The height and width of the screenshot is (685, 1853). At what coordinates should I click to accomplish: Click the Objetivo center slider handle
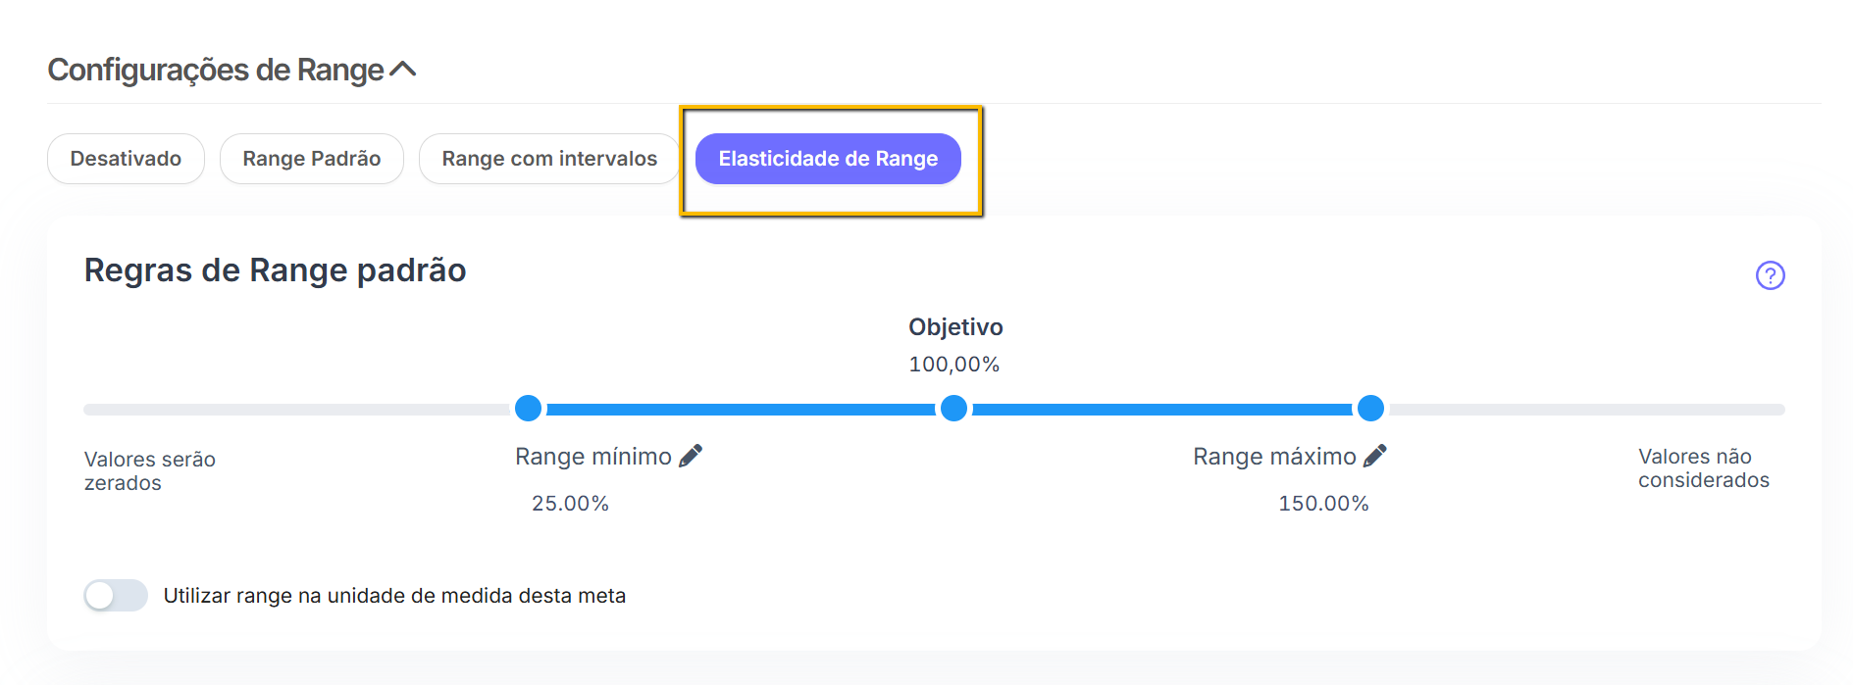(953, 408)
